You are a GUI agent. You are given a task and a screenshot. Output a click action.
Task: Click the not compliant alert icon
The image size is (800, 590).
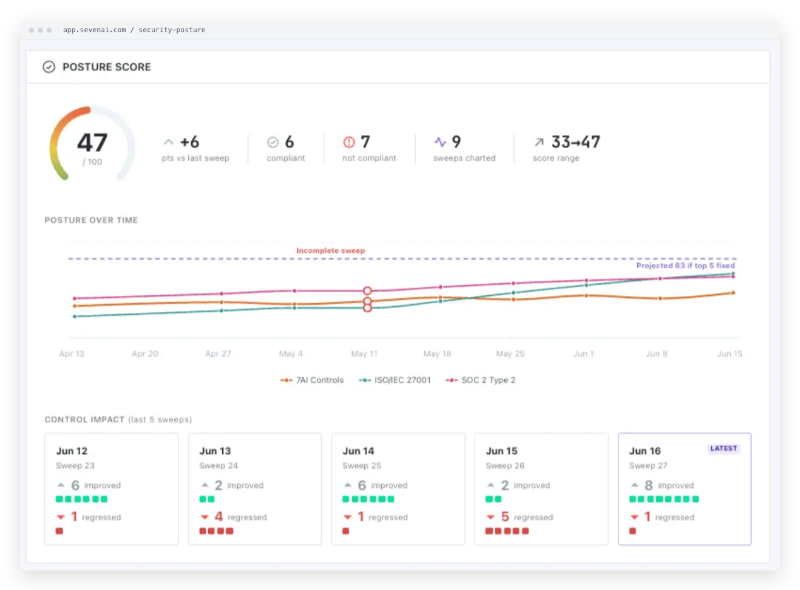pos(349,142)
